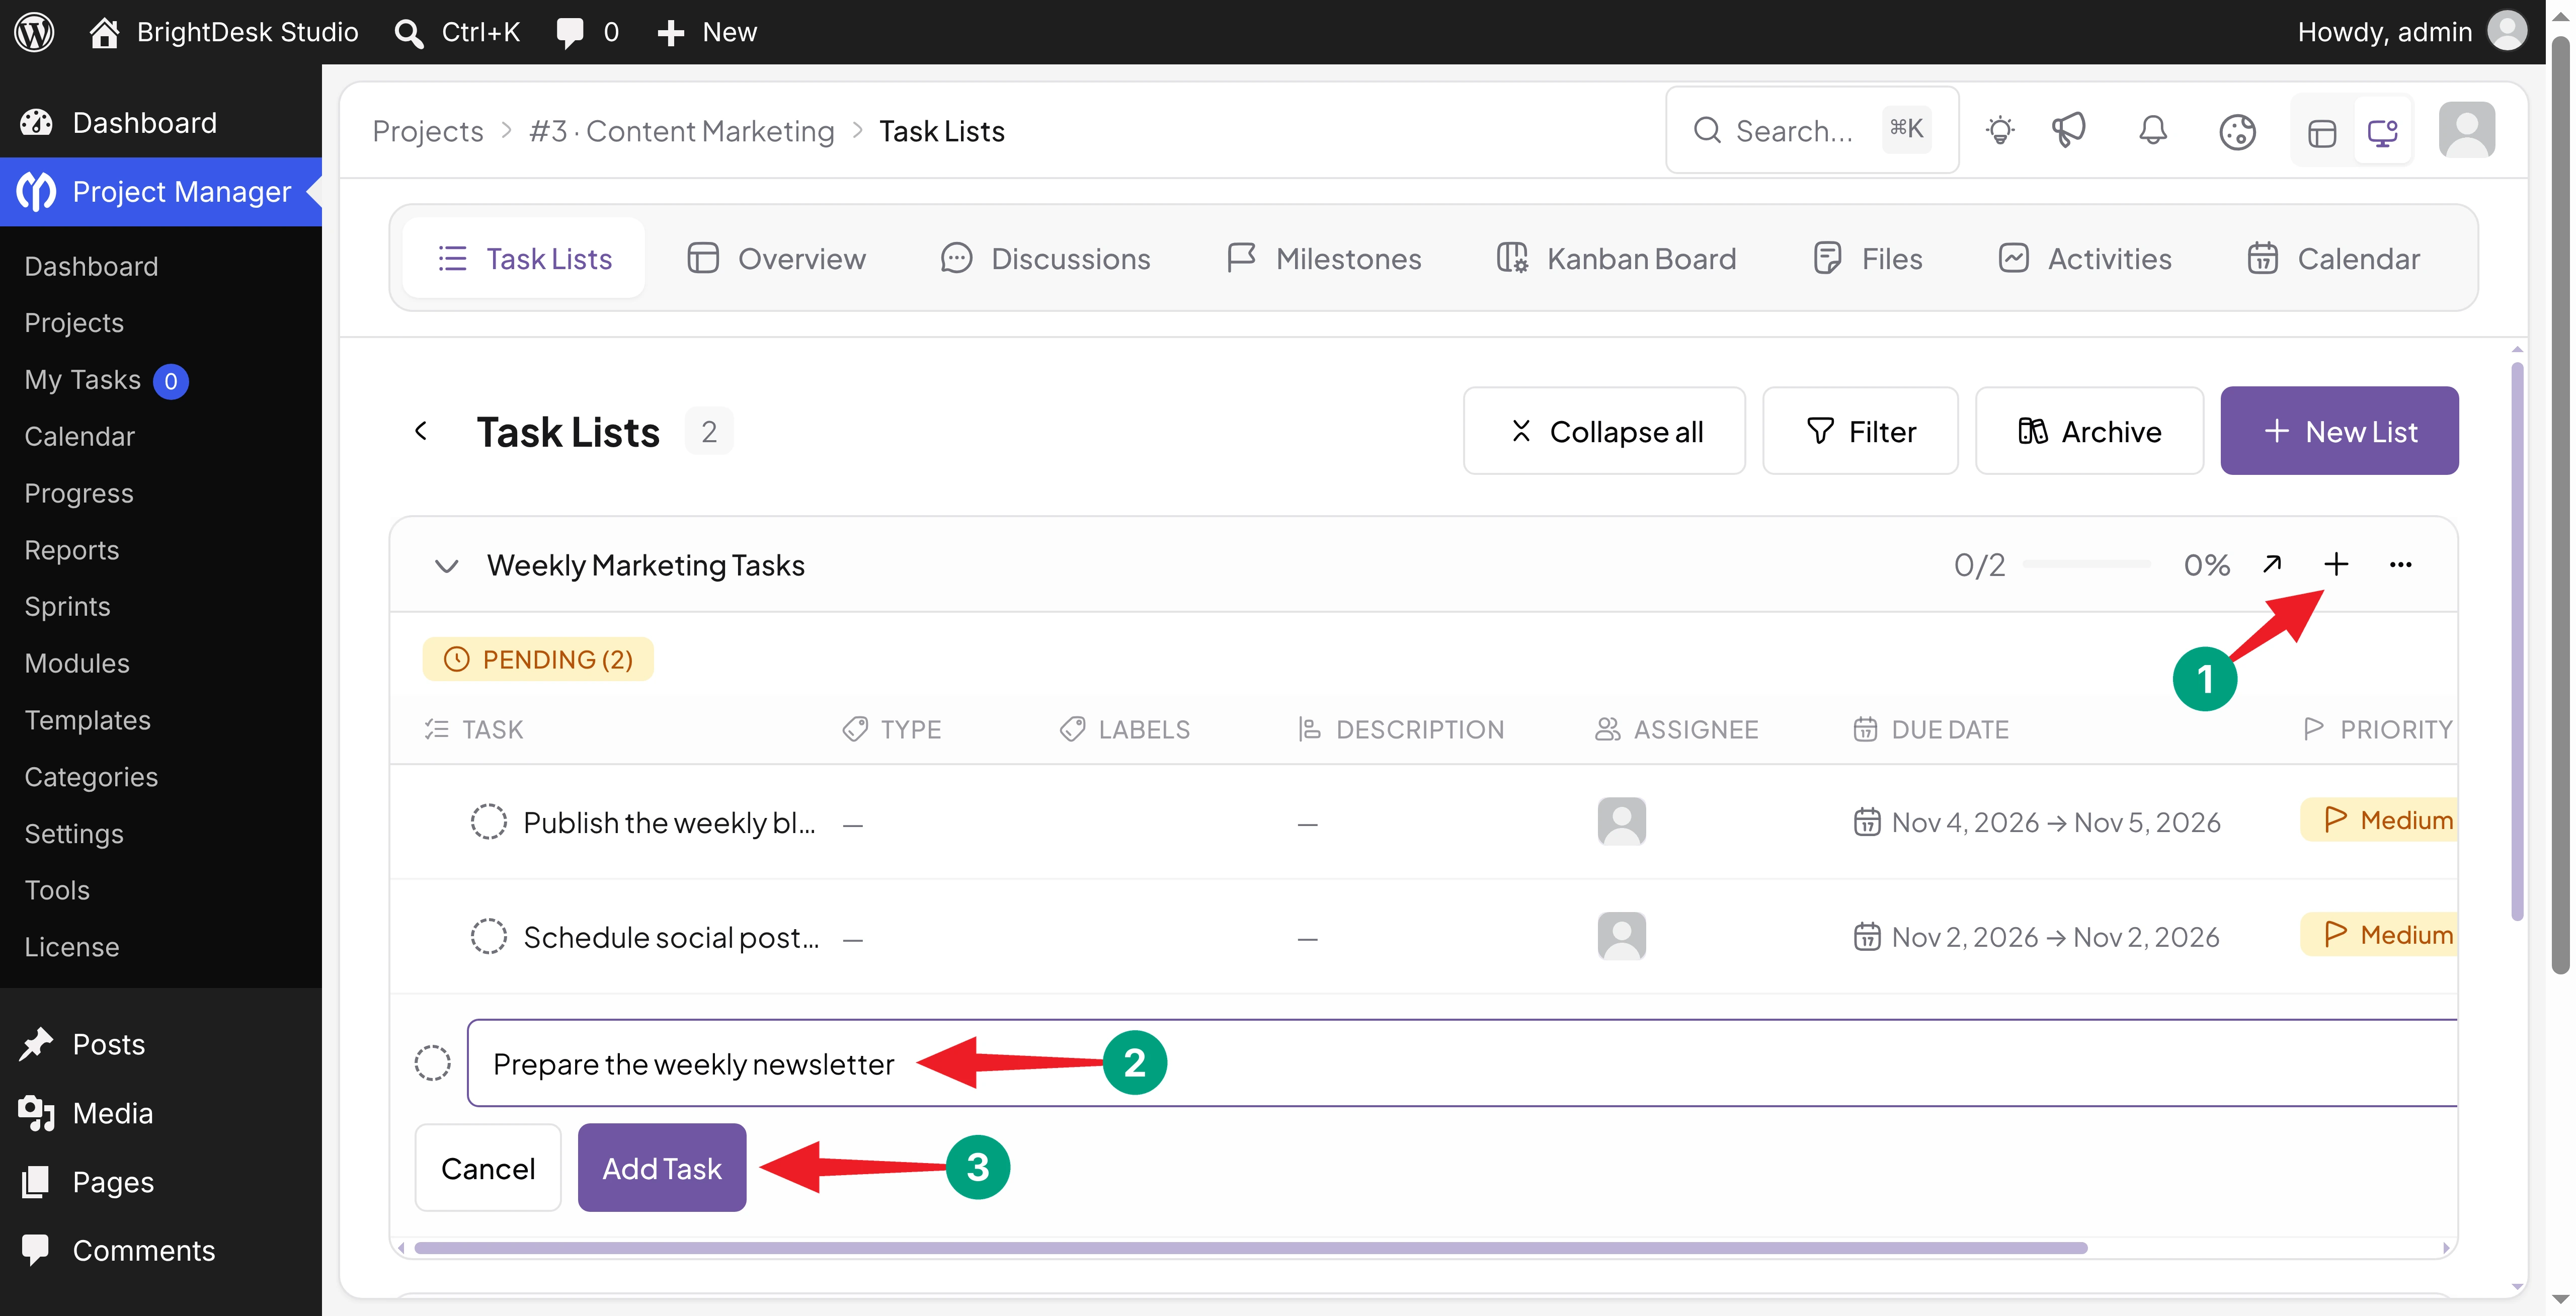Viewport: 2576px width, 1316px height.
Task: Click the PENDING (2) status group badge
Action: [538, 659]
